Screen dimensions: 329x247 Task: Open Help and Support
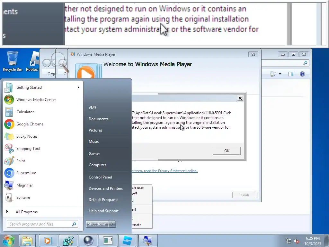[104, 211]
